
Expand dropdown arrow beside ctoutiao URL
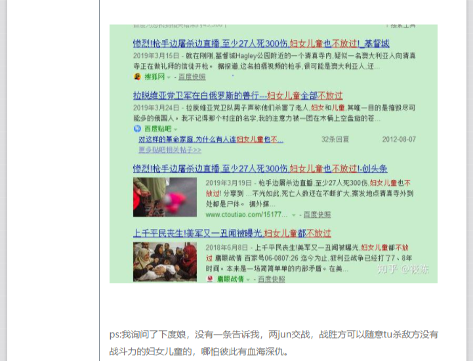[294, 215]
